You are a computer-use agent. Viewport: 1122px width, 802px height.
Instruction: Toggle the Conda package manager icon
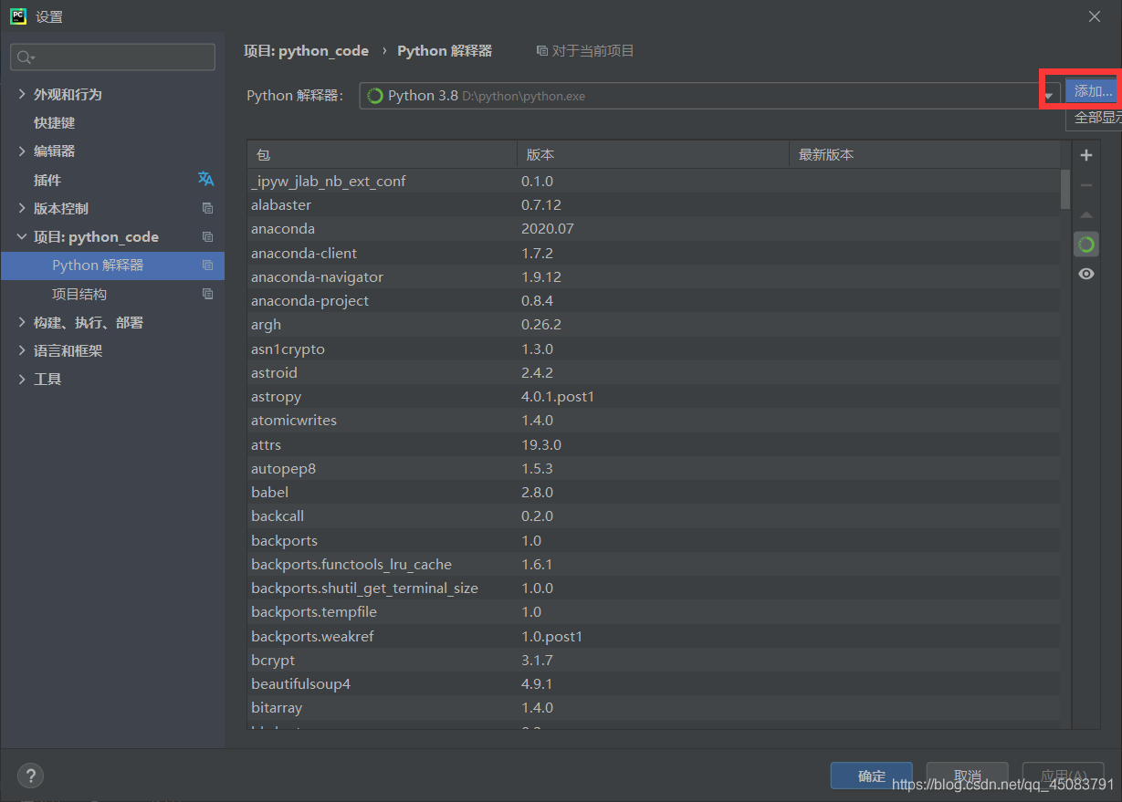pyautogui.click(x=1085, y=245)
